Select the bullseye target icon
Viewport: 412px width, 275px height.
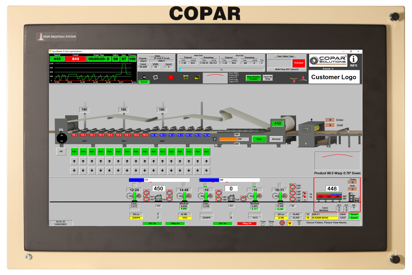[282, 223]
